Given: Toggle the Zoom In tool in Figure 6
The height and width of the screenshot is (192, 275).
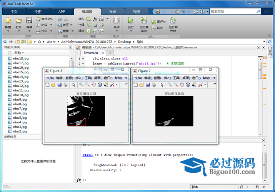Looking at the screenshot, I should tap(81, 84).
